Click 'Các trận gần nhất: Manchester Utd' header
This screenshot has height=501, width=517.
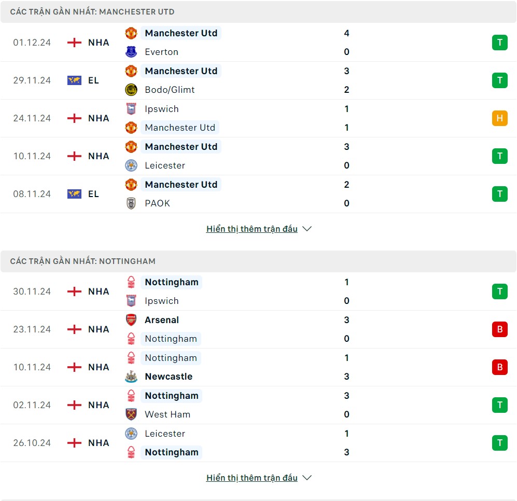click(92, 11)
